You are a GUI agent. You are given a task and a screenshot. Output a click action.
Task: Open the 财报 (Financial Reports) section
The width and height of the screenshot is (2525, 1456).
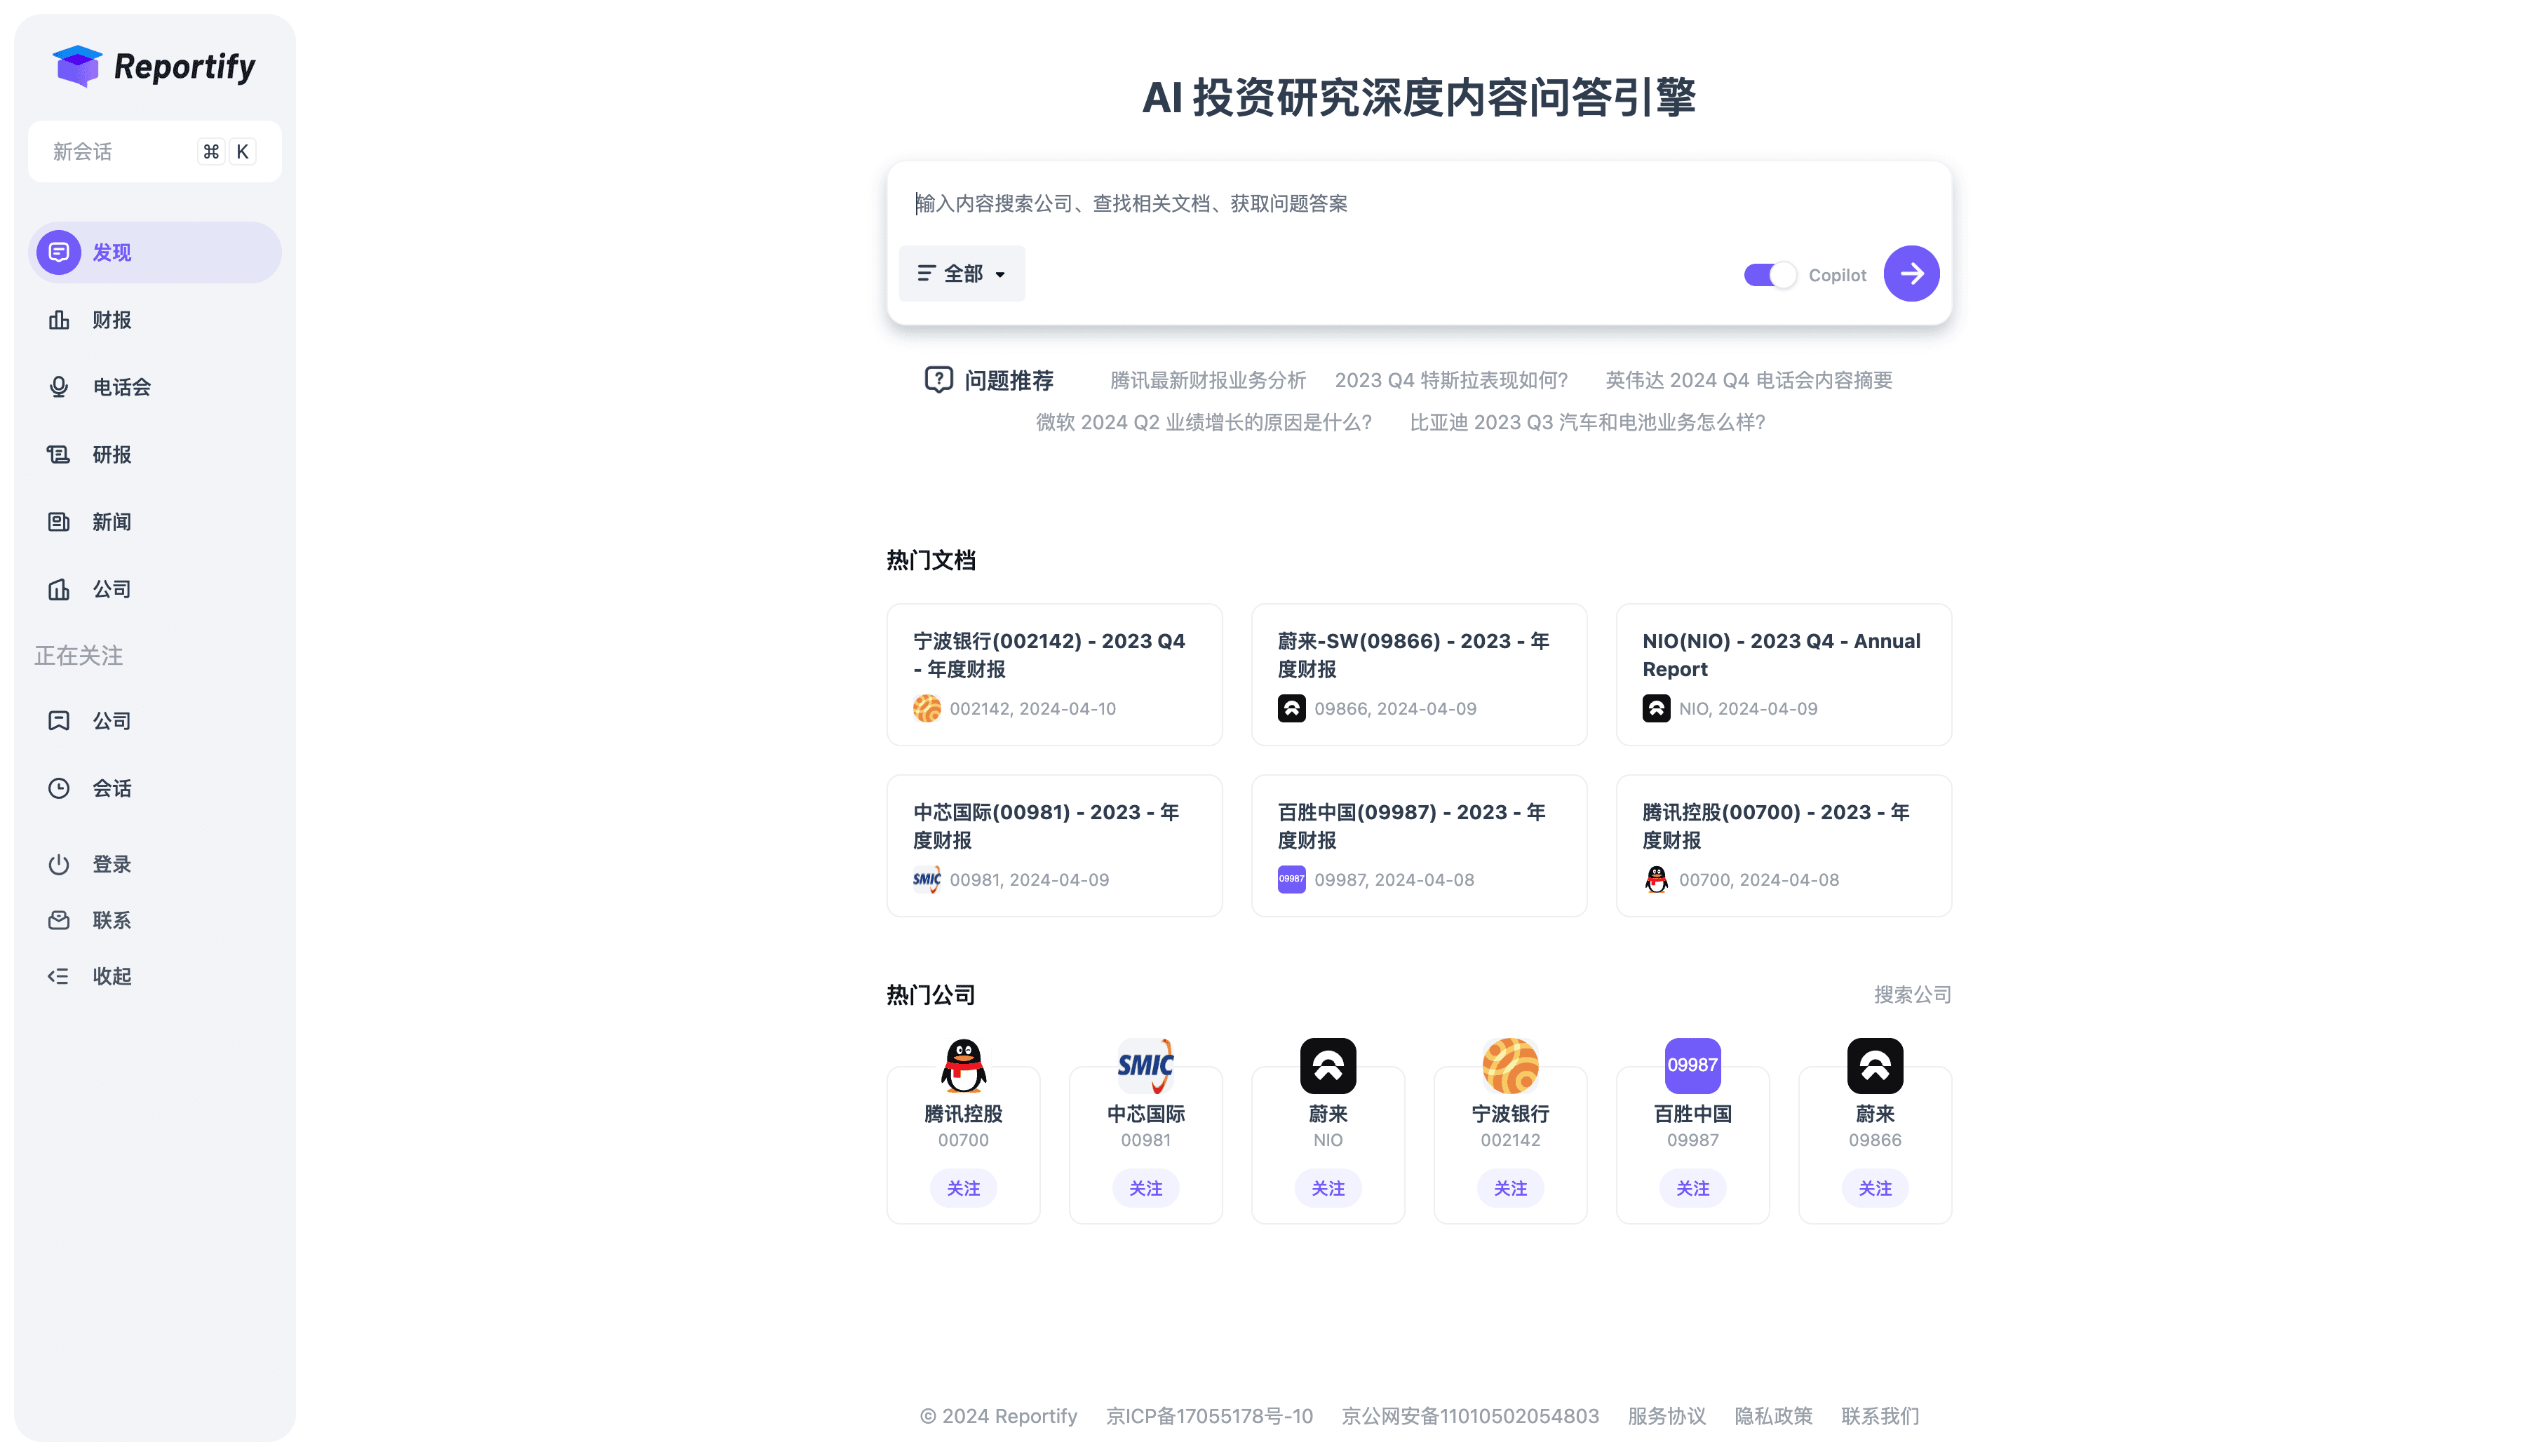[111, 319]
